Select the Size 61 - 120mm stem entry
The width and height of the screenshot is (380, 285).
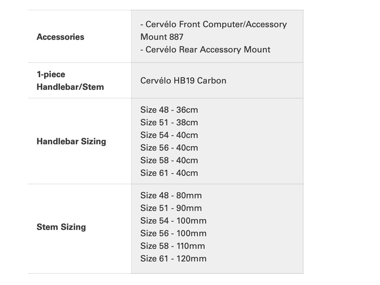click(x=173, y=259)
